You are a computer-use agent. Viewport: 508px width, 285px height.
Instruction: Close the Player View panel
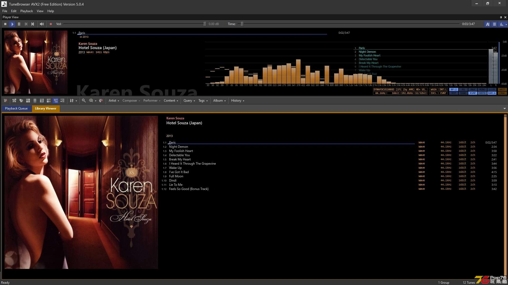click(505, 17)
